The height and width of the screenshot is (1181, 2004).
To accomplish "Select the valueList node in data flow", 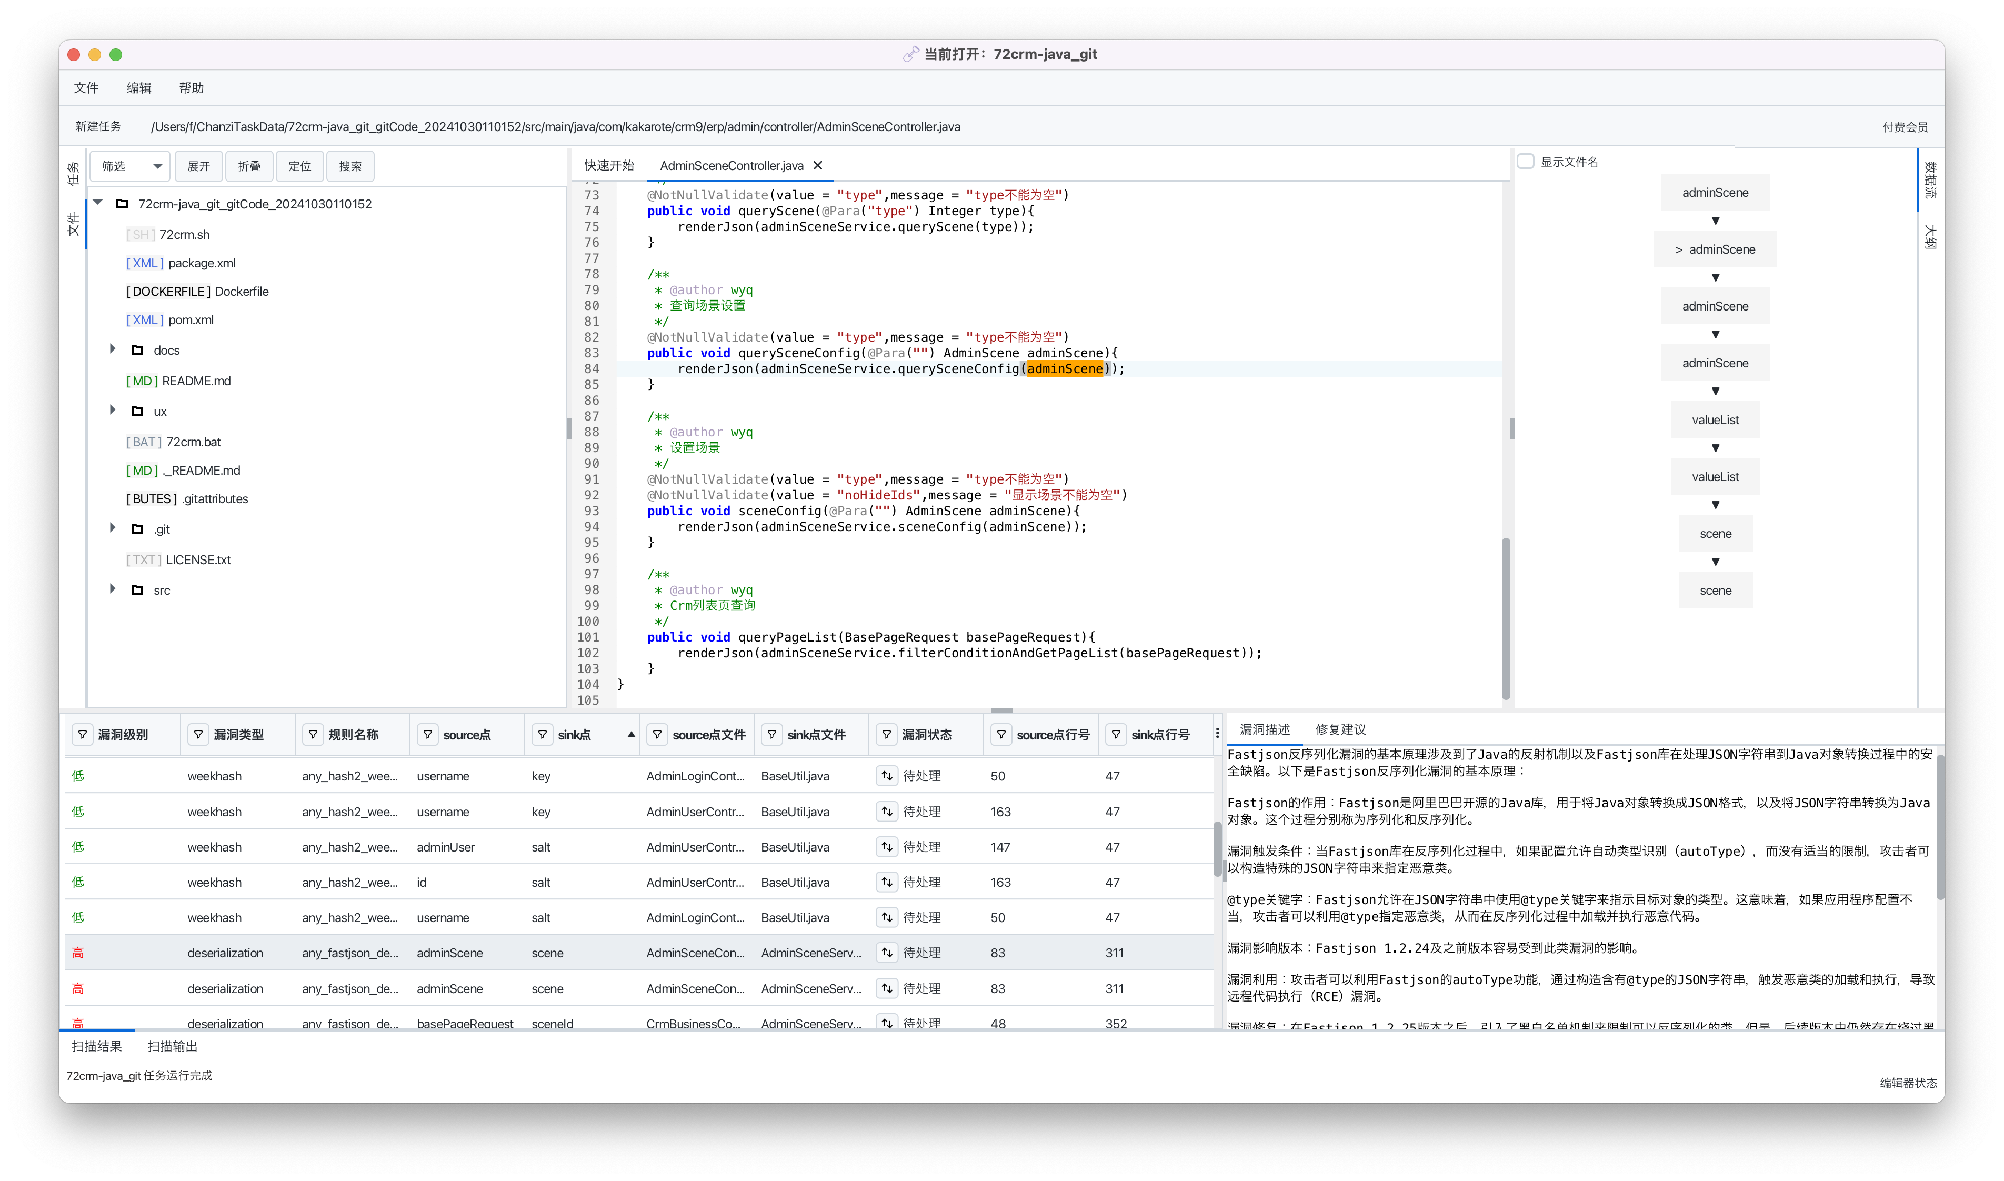I will (x=1715, y=419).
